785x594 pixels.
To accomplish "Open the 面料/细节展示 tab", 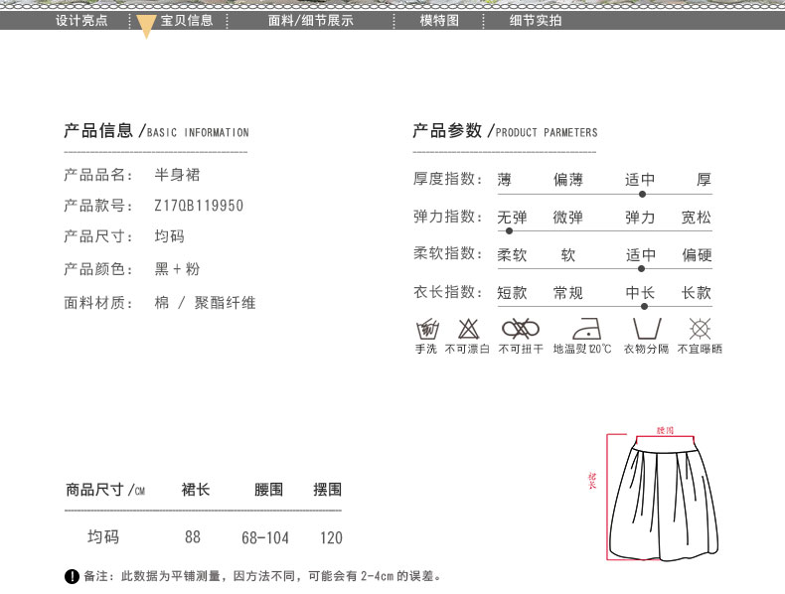I will coord(310,21).
